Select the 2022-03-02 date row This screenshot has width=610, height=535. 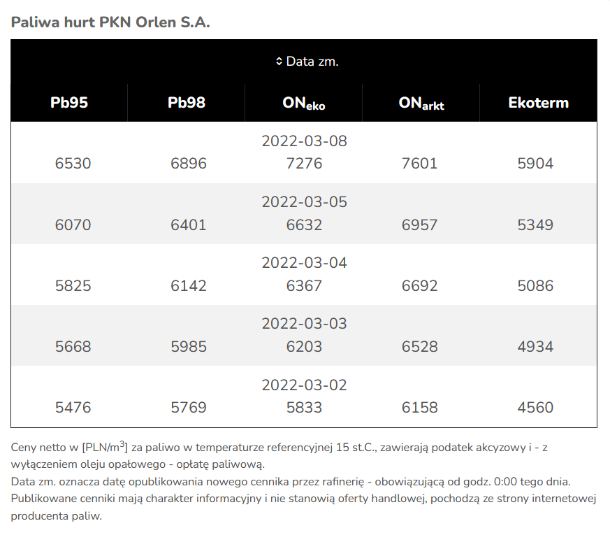pos(304,385)
